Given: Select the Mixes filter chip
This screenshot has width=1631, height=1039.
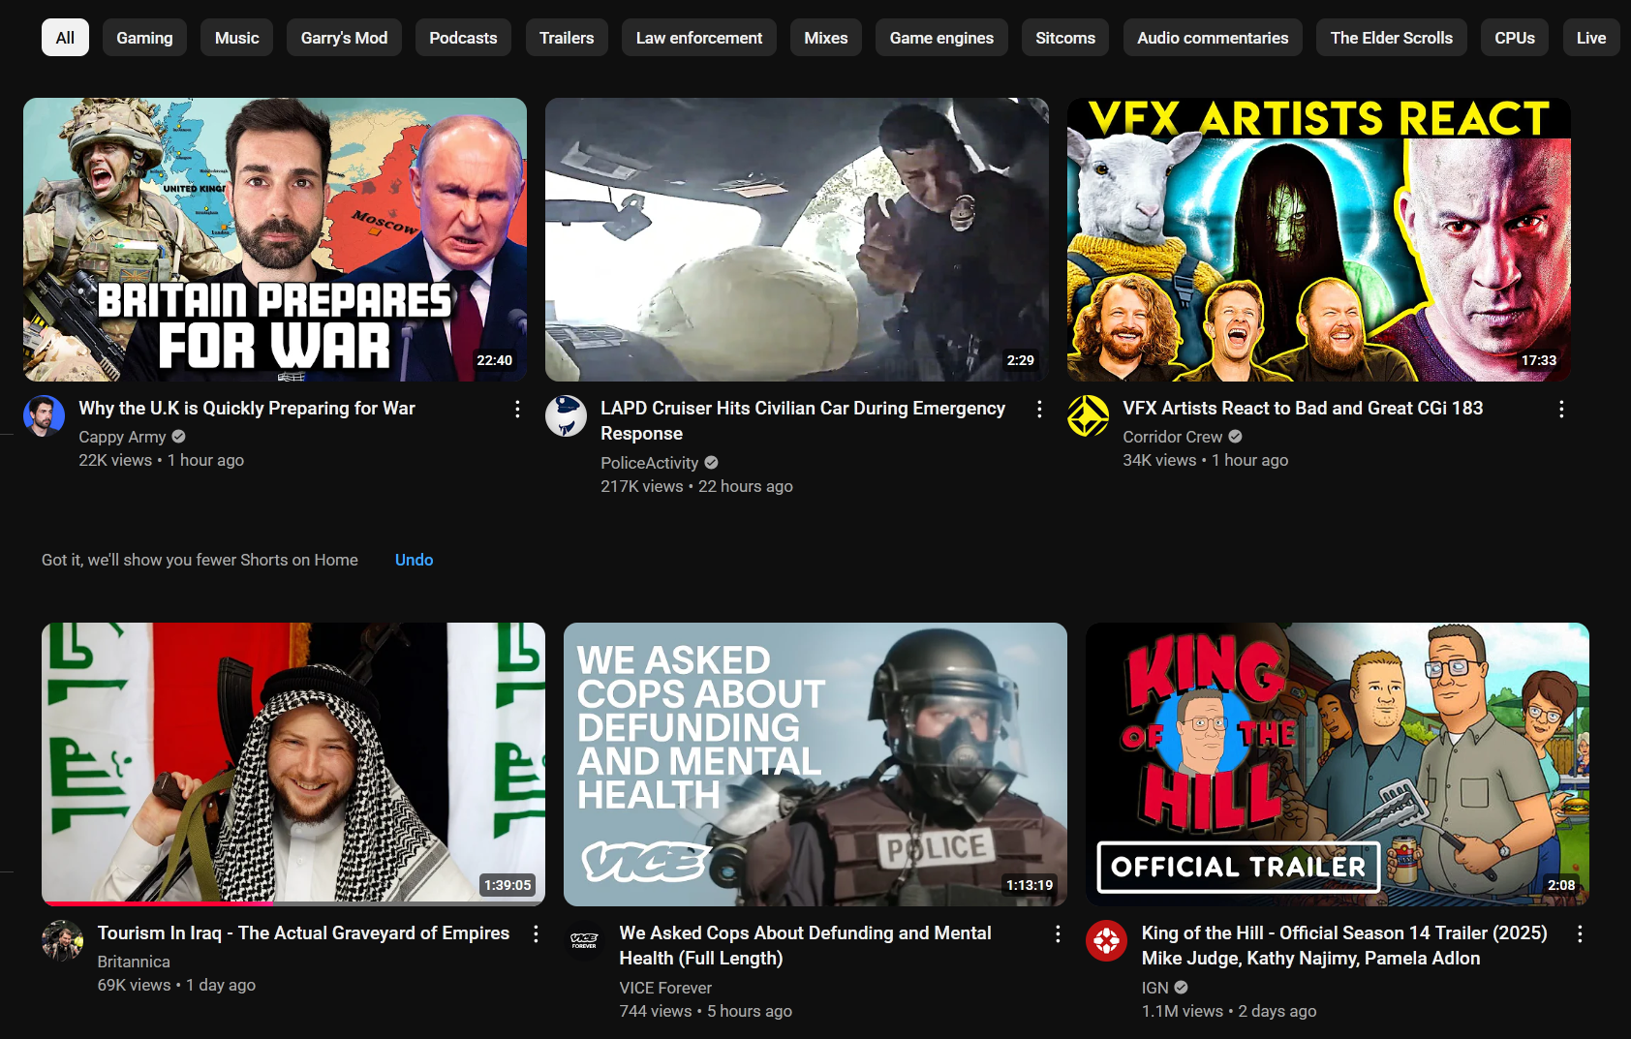Looking at the screenshot, I should tap(826, 38).
